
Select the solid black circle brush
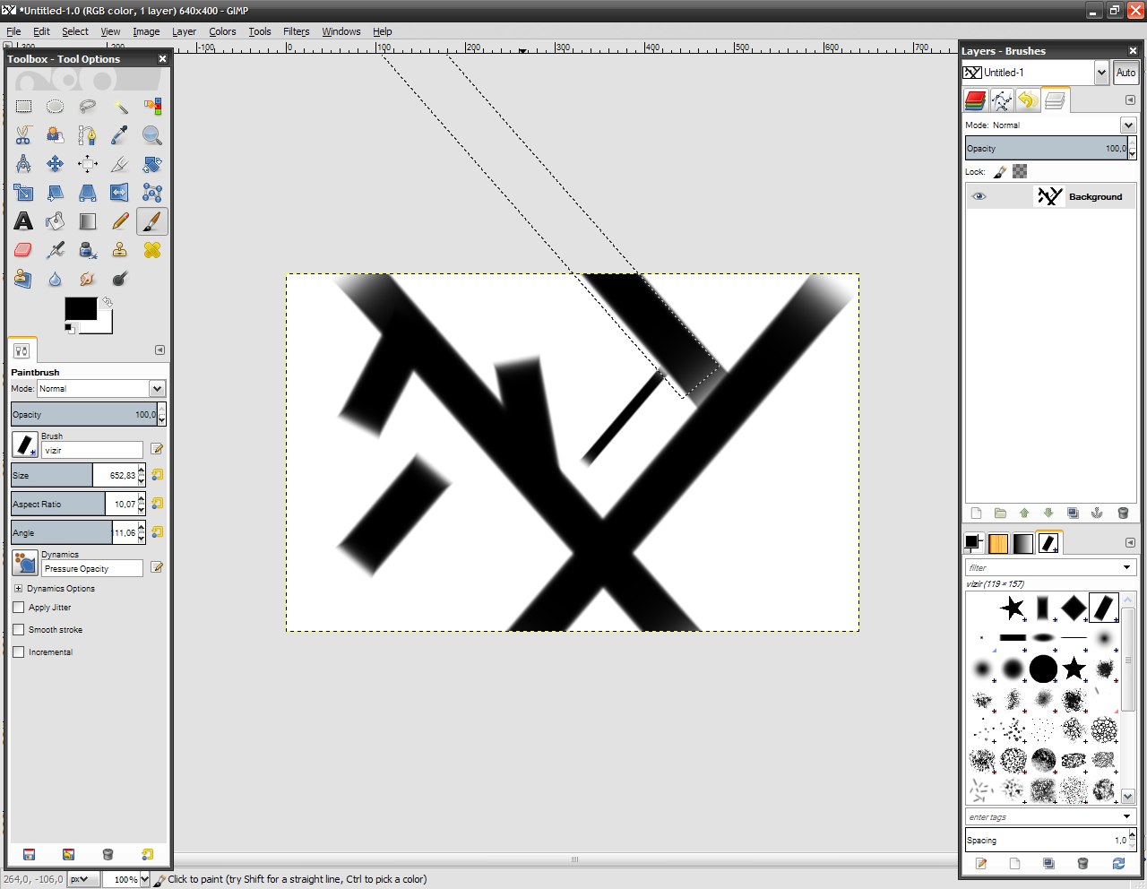(1042, 669)
